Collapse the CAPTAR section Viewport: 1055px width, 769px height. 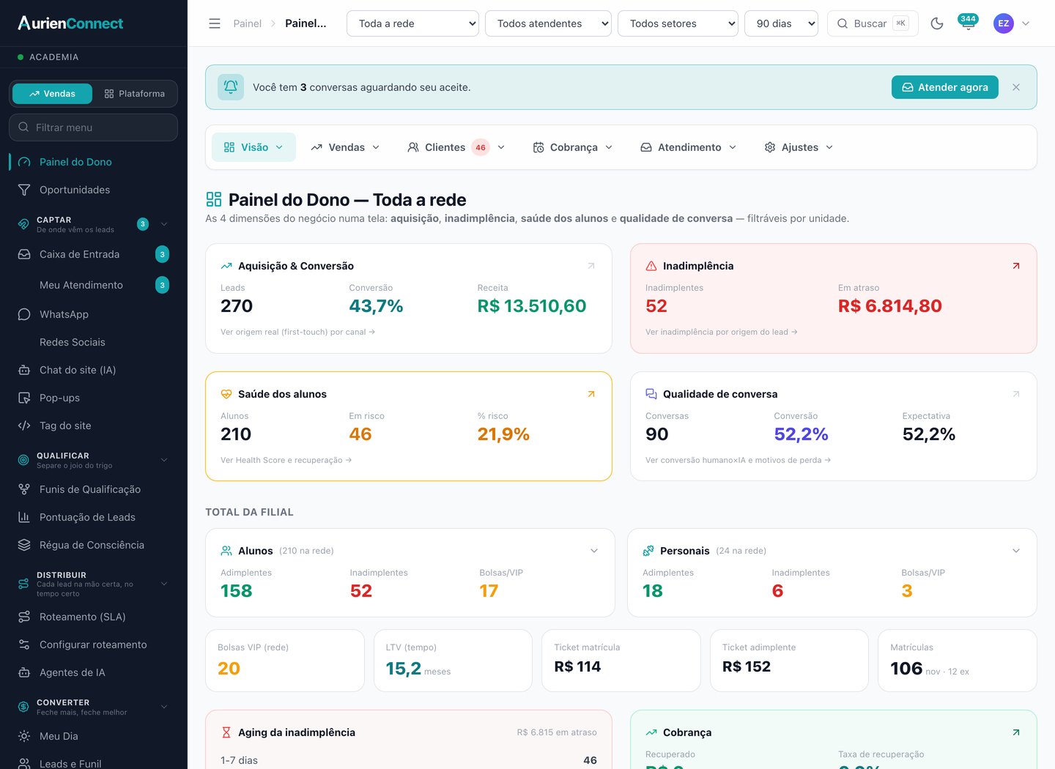[164, 224]
